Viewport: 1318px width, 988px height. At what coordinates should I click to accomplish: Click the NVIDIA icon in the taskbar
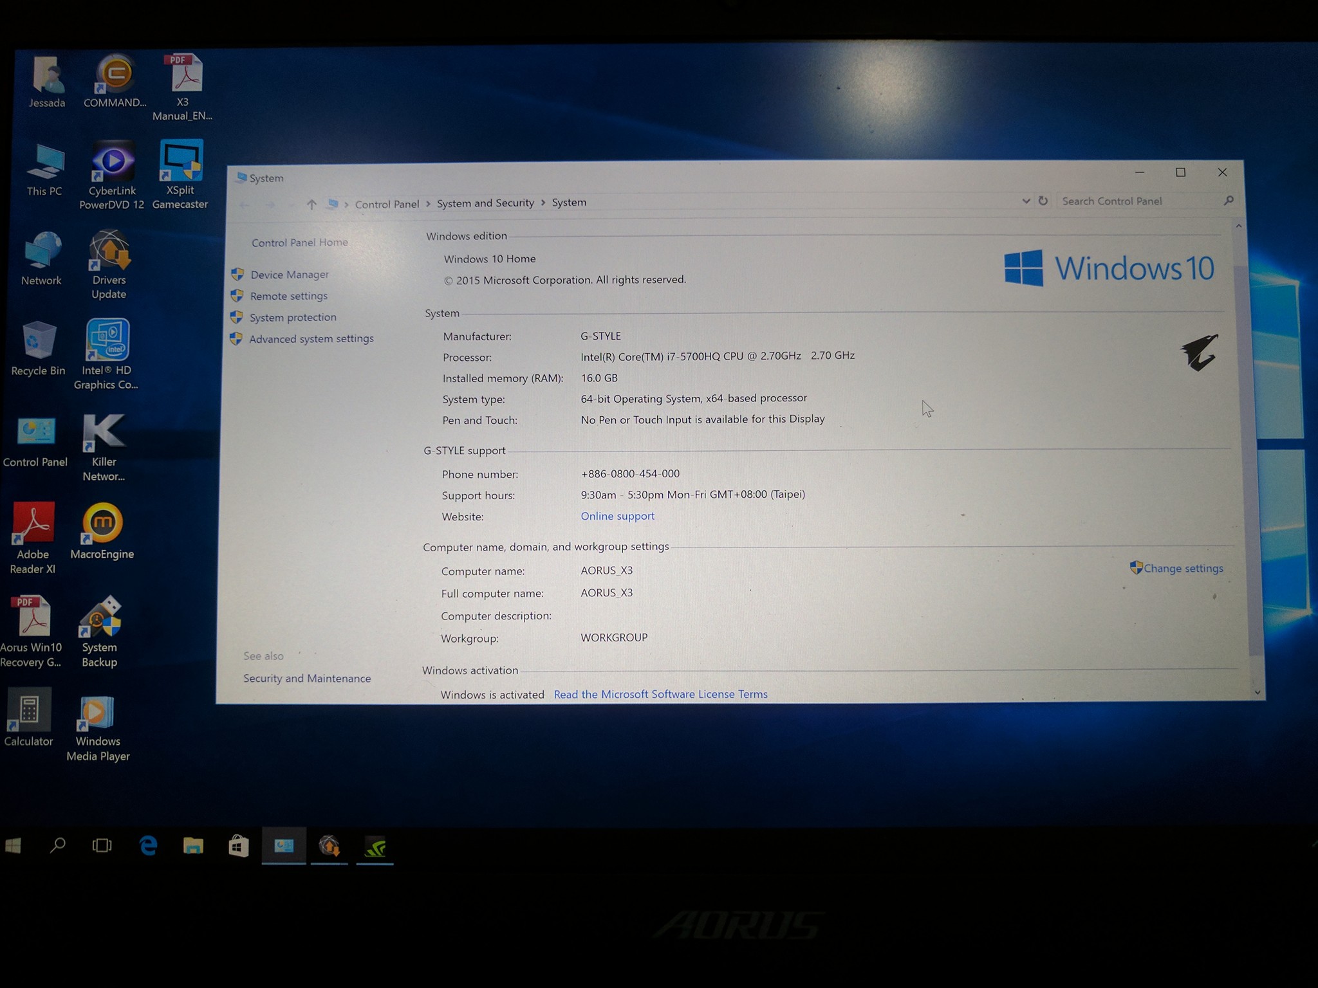(375, 846)
